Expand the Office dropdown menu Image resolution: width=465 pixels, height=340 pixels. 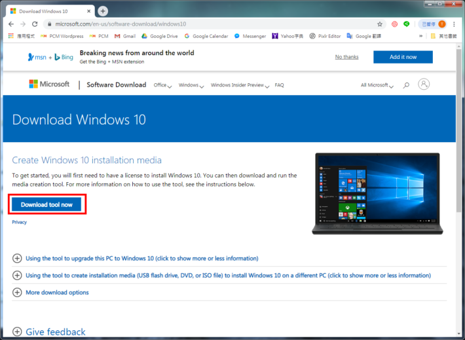(162, 85)
